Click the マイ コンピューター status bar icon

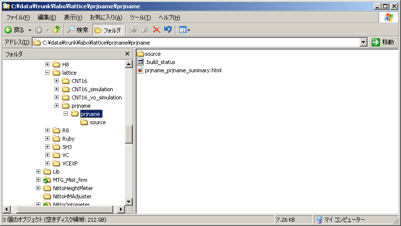(319, 220)
